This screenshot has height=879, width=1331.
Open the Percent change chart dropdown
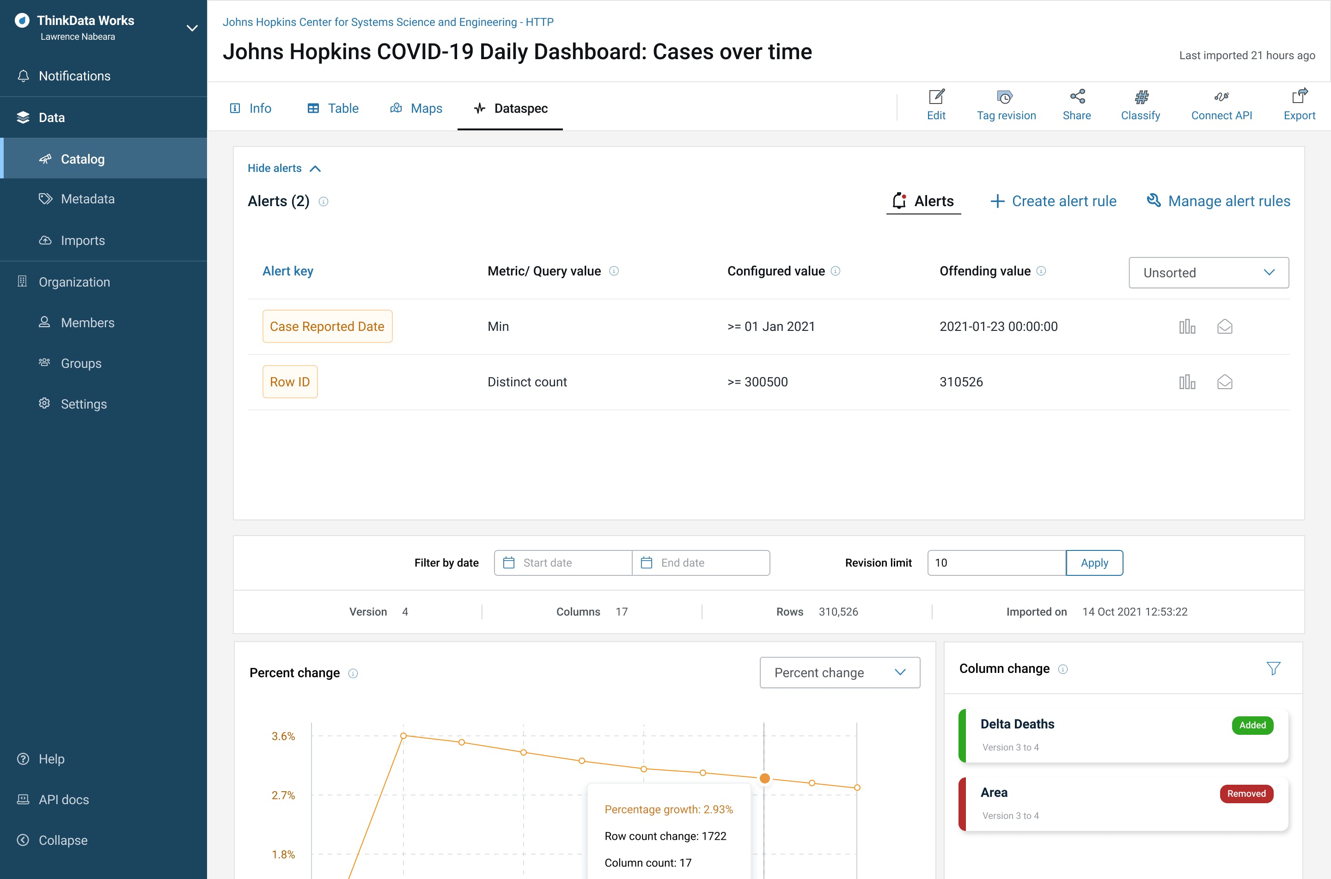[839, 673]
